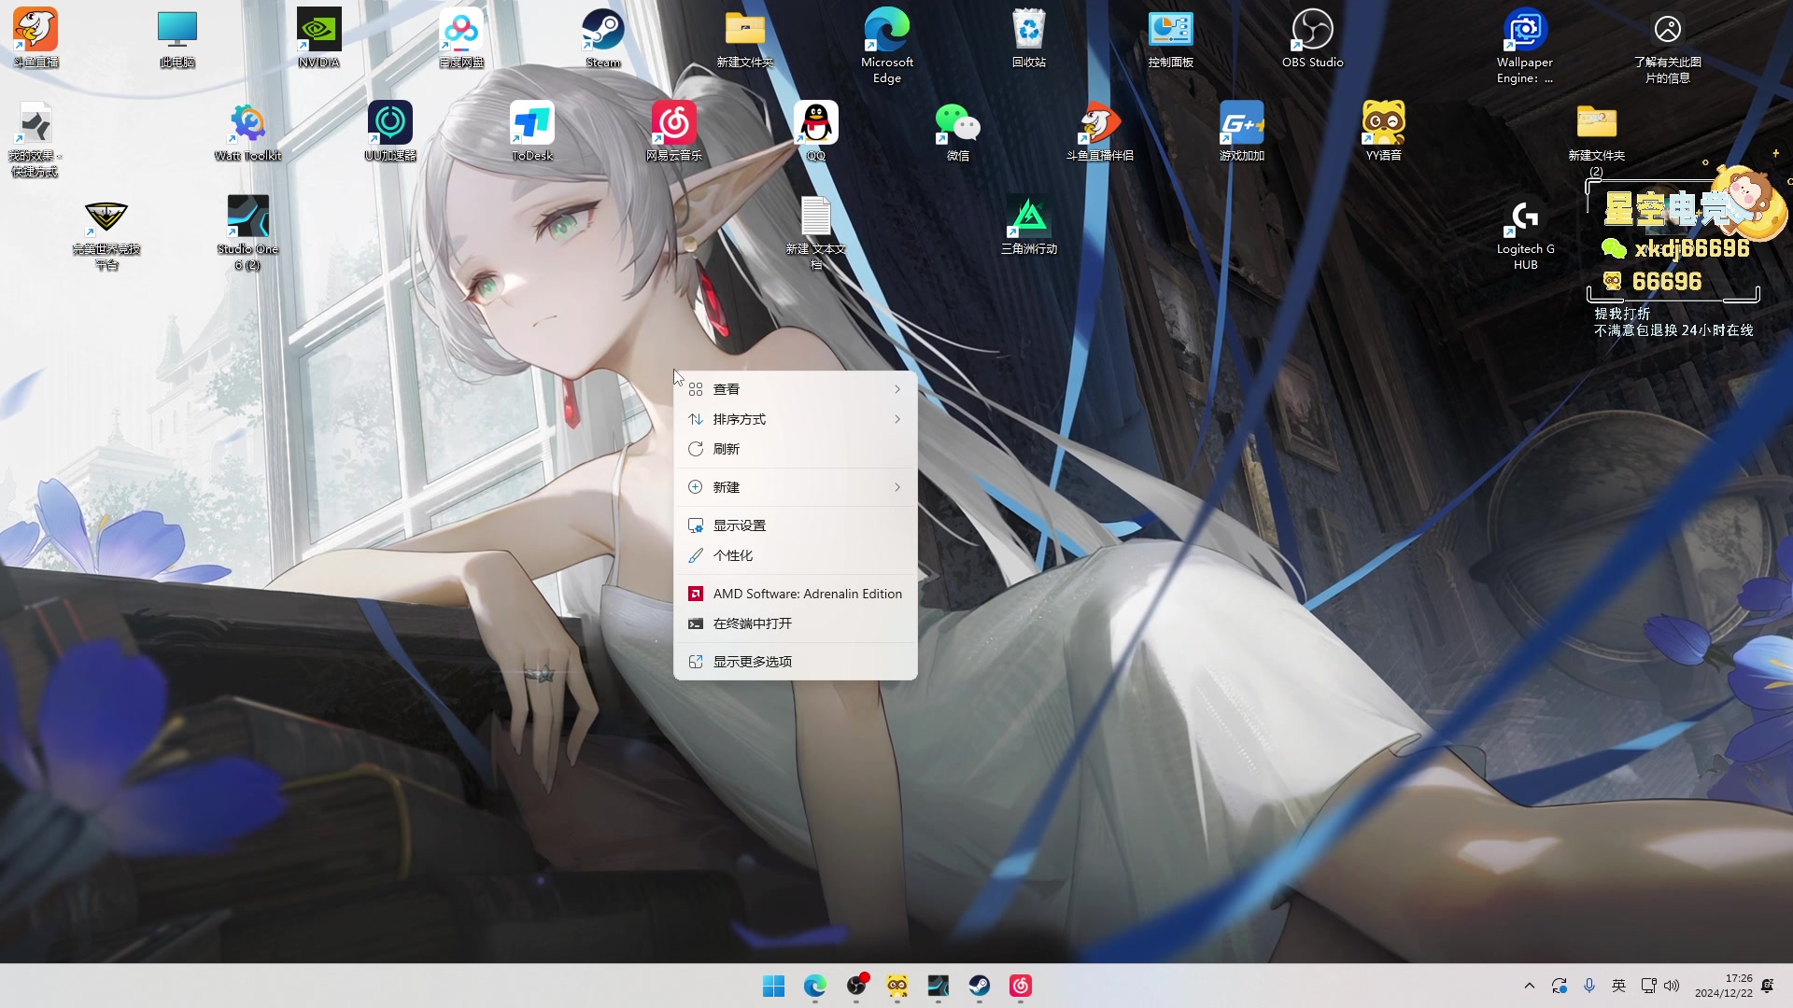Open the notification bell icon
1793x1008 pixels.
pyautogui.click(x=1767, y=986)
